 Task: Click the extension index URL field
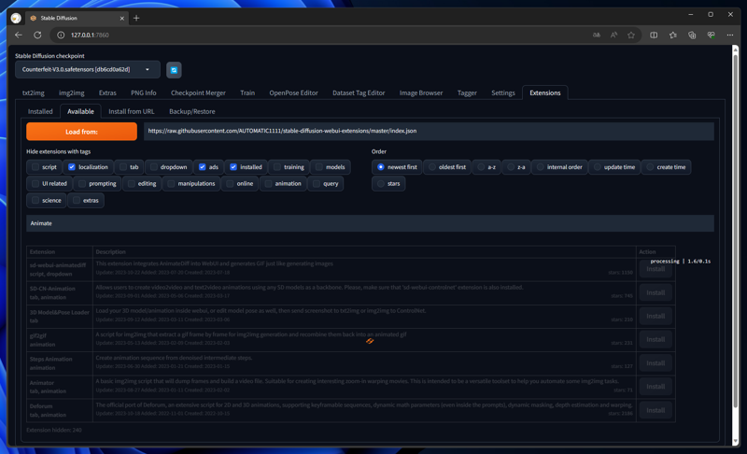click(x=428, y=132)
